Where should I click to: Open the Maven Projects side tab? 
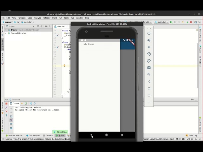[x=200, y=34]
